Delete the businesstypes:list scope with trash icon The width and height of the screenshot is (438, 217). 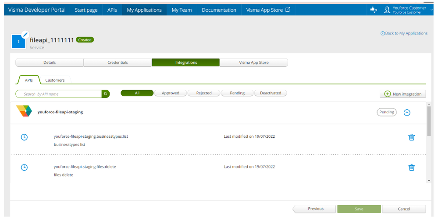tap(411, 137)
